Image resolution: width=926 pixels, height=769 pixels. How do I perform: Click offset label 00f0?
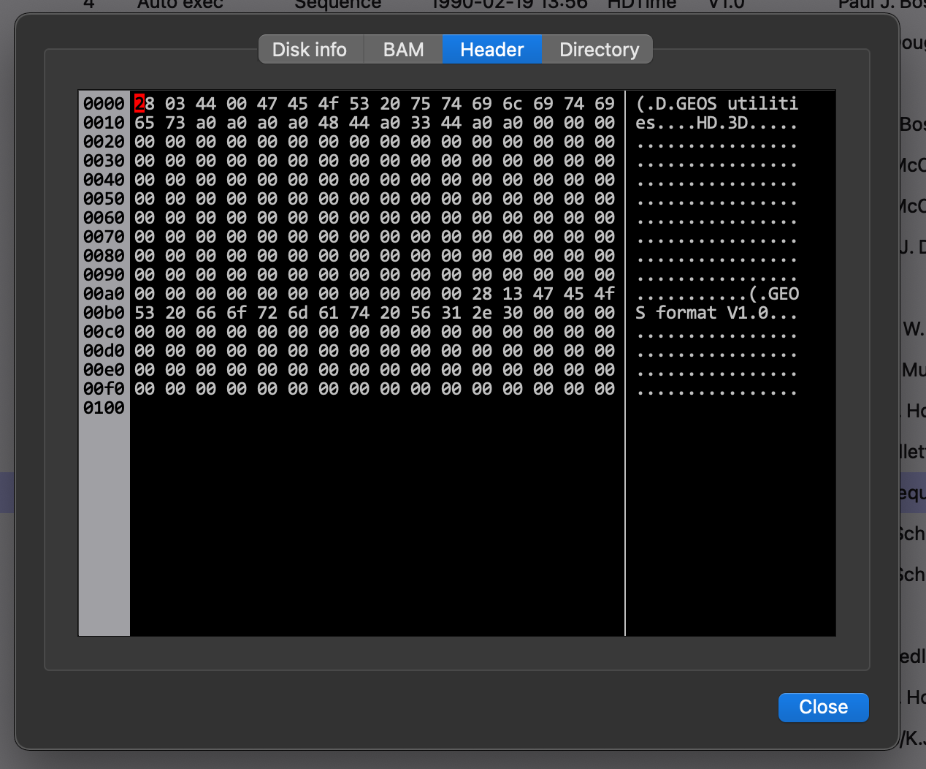pyautogui.click(x=104, y=389)
